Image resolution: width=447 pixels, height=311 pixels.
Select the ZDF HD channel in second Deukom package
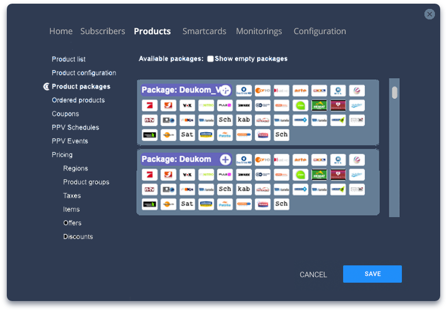pos(262,160)
